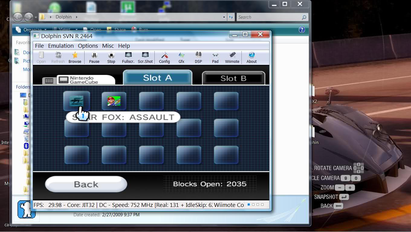
Task: Open the Organize dropdown in Explorer
Action: pyautogui.click(x=32, y=30)
